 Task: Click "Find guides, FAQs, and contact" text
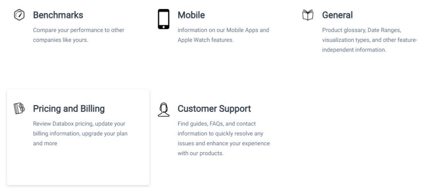coord(217,124)
